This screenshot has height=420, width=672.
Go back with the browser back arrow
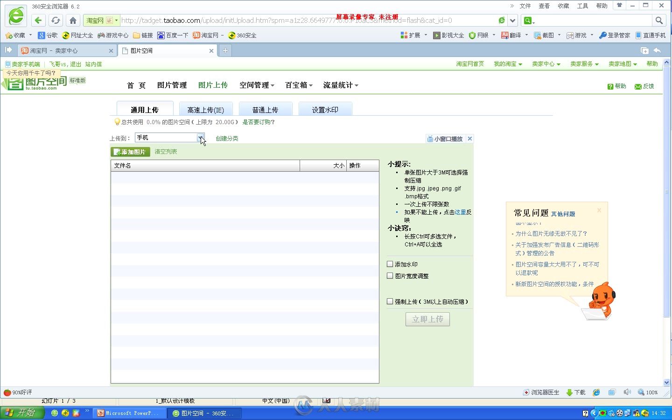coord(38,20)
